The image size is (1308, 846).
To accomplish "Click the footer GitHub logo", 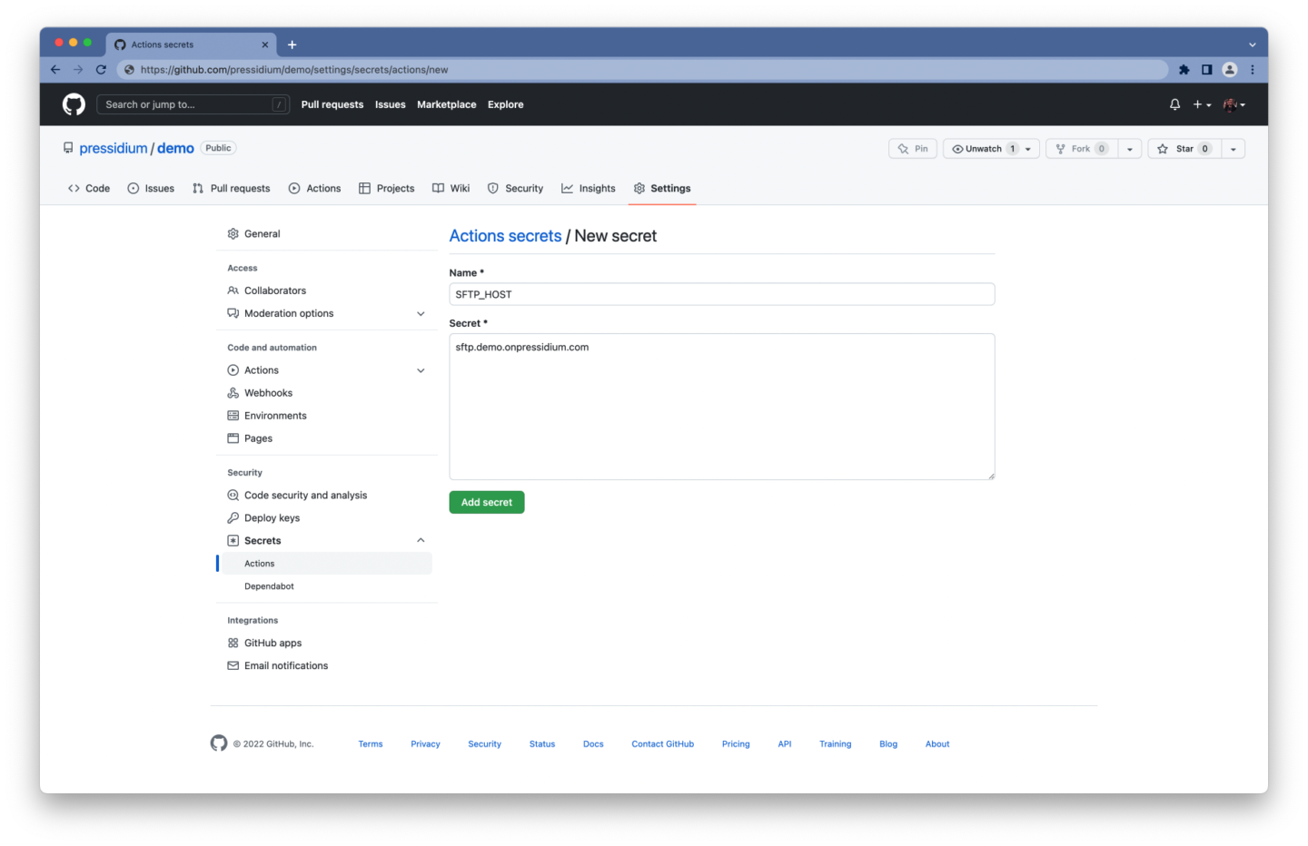I will (219, 743).
